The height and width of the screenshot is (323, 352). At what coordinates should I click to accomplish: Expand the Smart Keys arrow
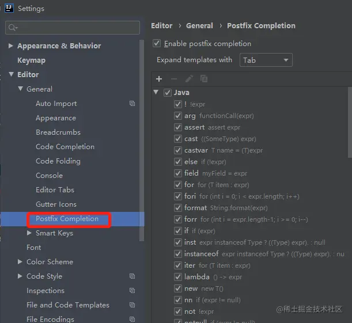click(x=29, y=233)
